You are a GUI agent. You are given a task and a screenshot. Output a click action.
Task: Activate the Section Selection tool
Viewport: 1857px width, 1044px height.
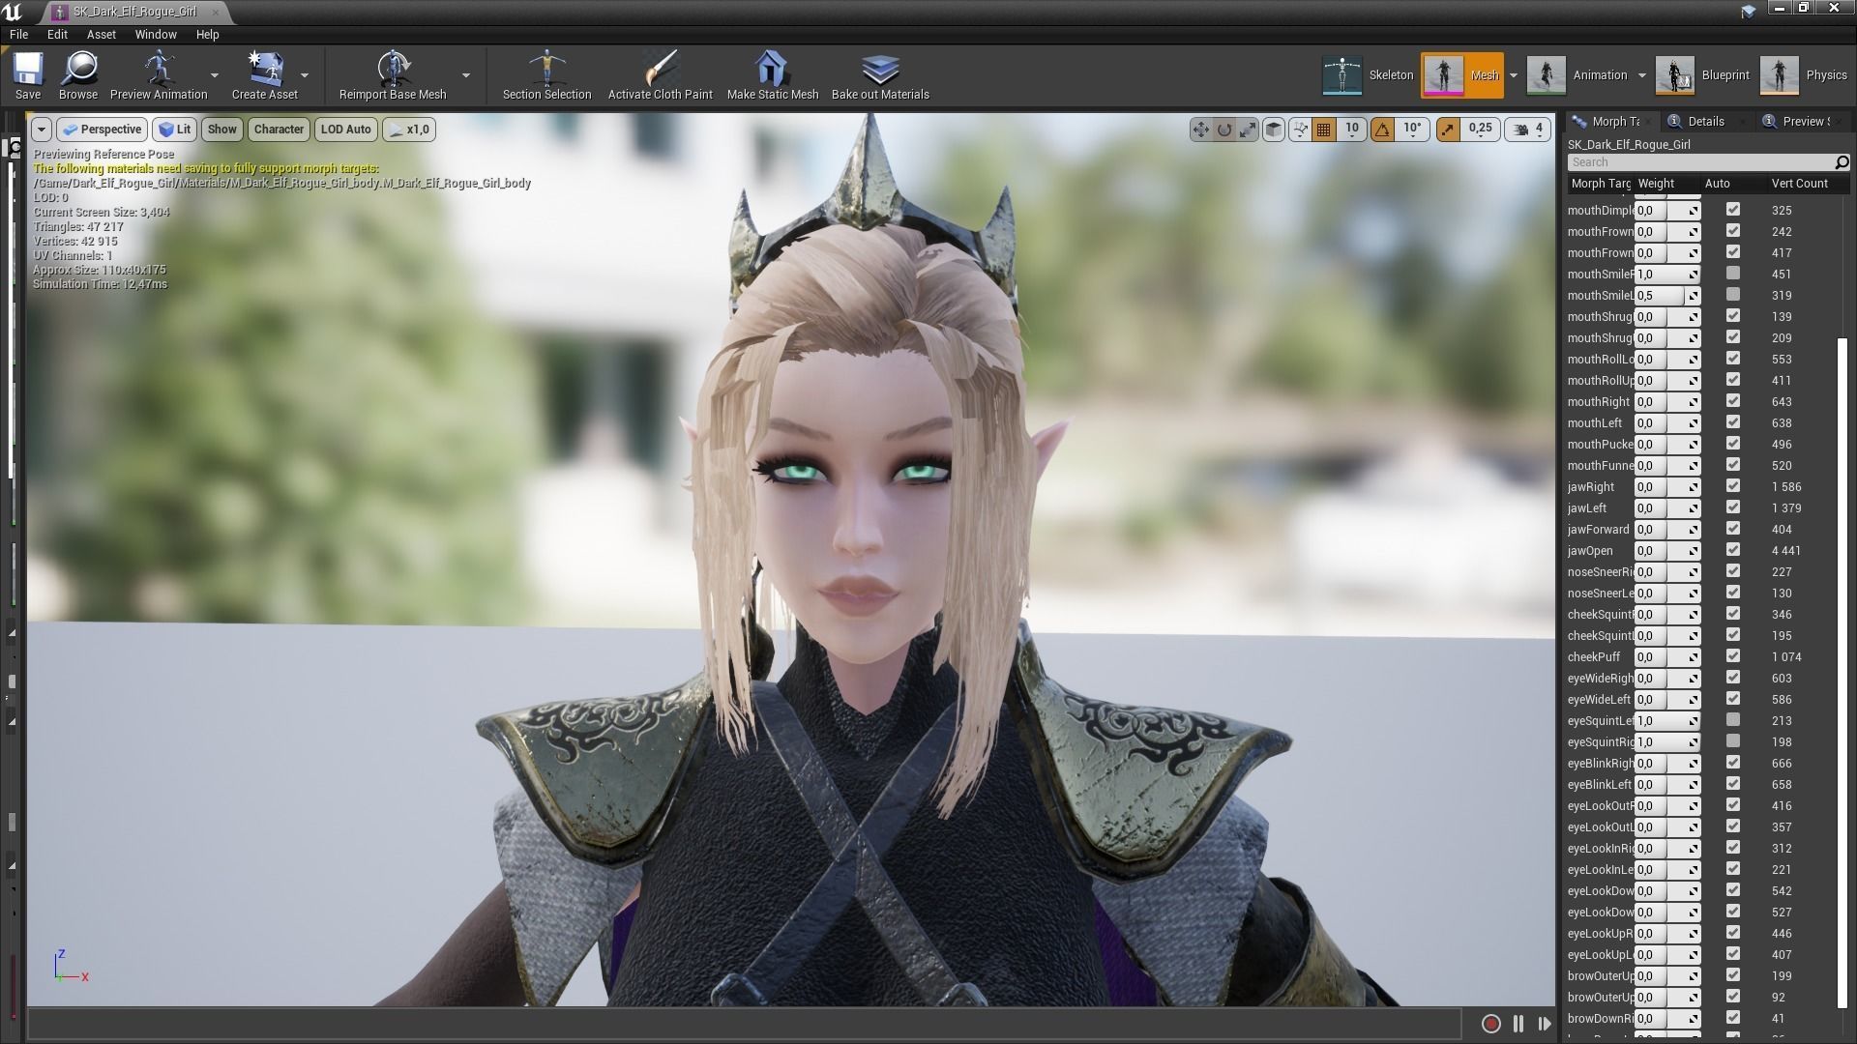click(x=546, y=74)
